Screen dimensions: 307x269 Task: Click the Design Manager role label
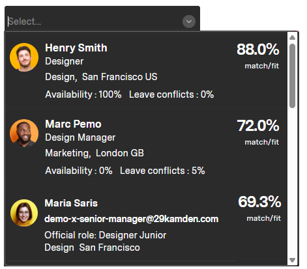[80, 137]
